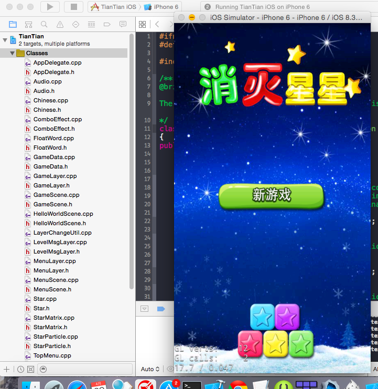Open GameLayer.h
The width and height of the screenshot is (378, 389).
pos(51,185)
